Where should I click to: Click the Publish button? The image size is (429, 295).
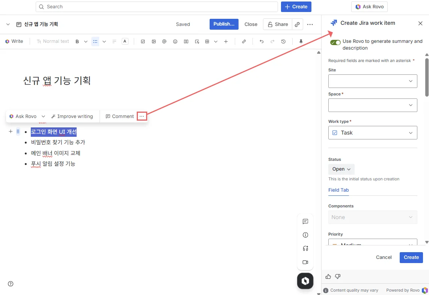[x=224, y=24]
